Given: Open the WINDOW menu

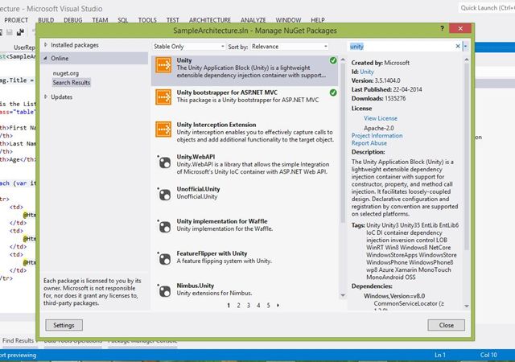Looking at the screenshot, I should click(288, 20).
